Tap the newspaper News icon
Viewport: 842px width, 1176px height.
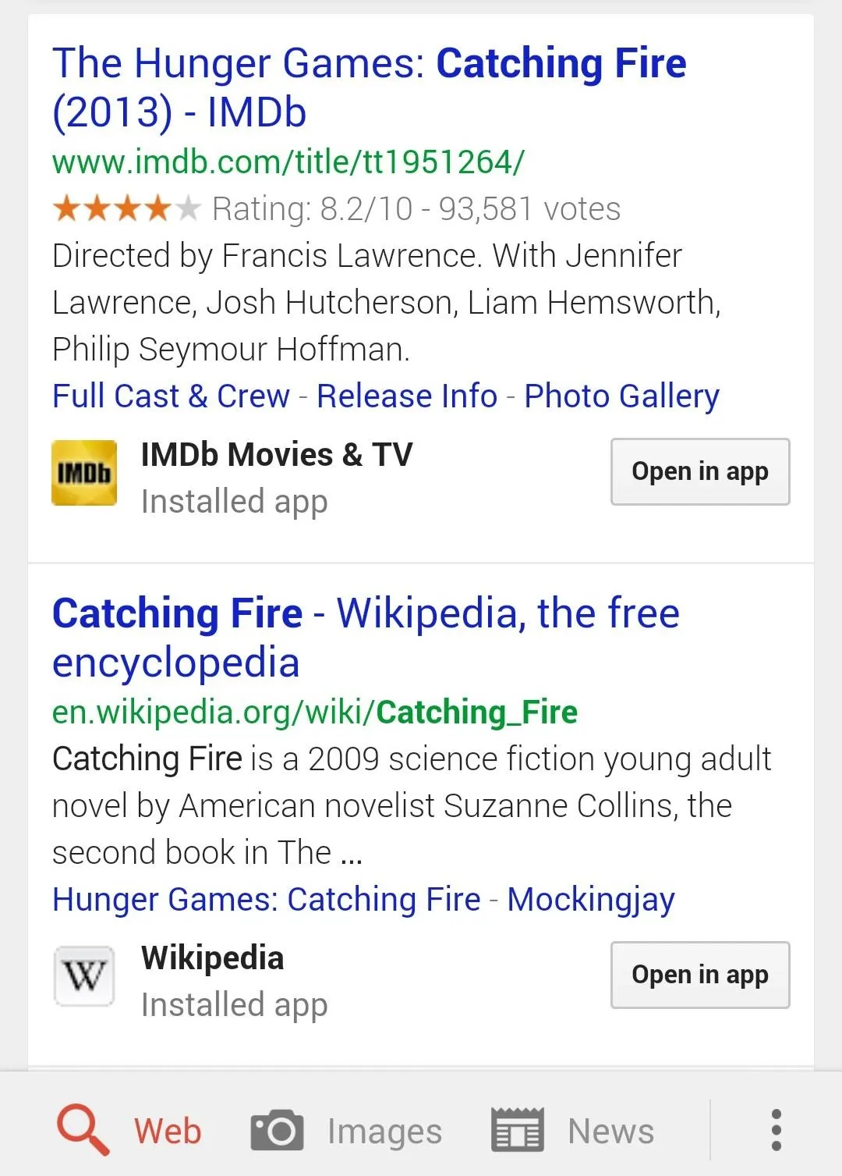[x=517, y=1129]
